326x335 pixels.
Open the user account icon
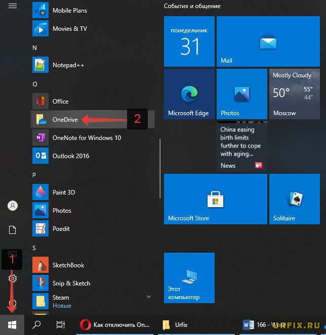(x=13, y=206)
